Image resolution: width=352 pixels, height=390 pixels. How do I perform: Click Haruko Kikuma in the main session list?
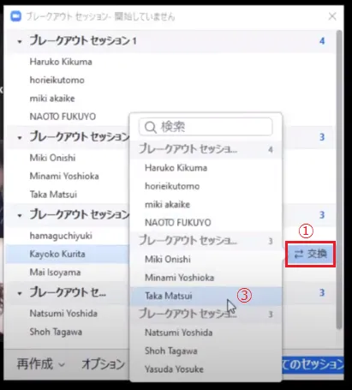coord(61,62)
